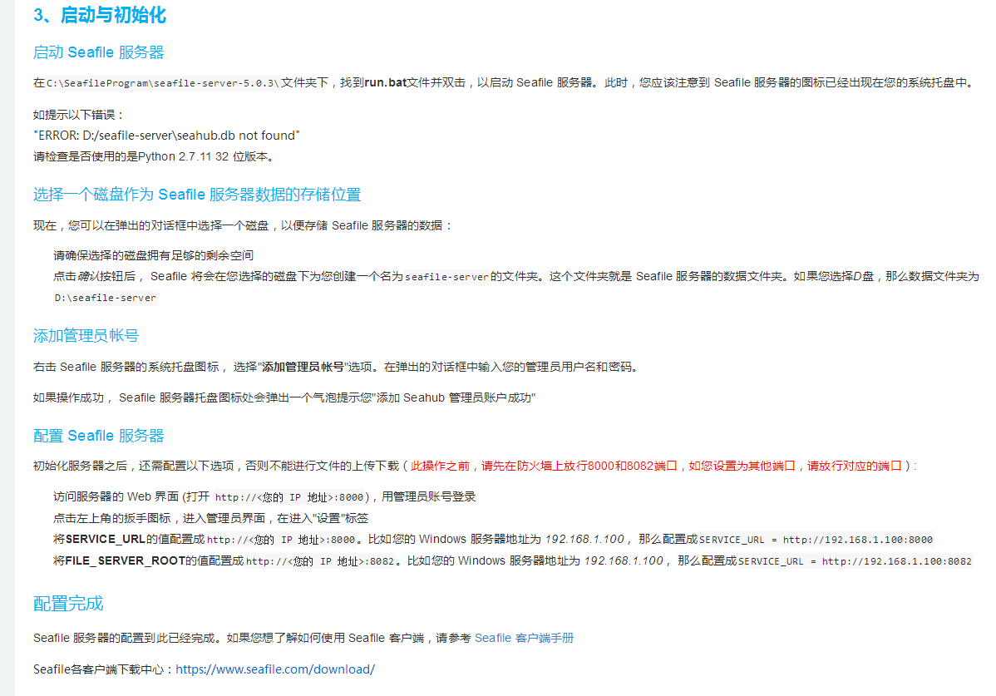Click the 配置 Seafile 服务器 heading

tap(98, 436)
